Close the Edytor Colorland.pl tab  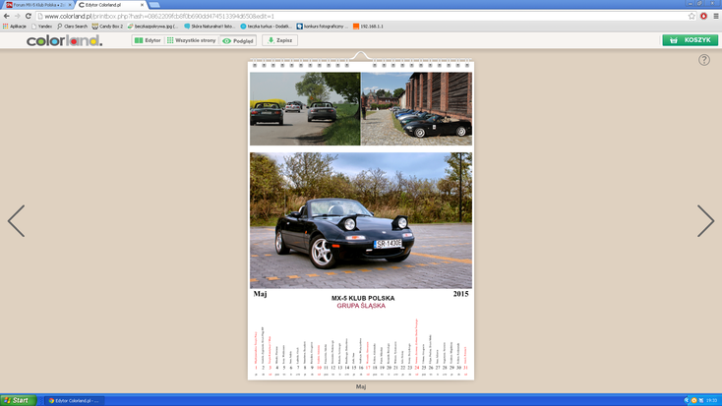click(142, 5)
